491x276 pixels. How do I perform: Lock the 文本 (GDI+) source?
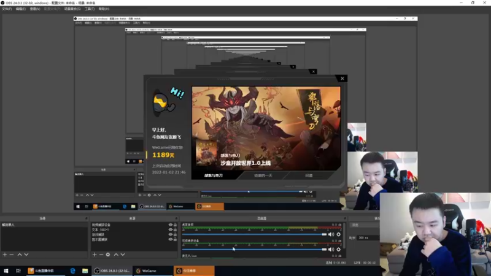(x=176, y=229)
